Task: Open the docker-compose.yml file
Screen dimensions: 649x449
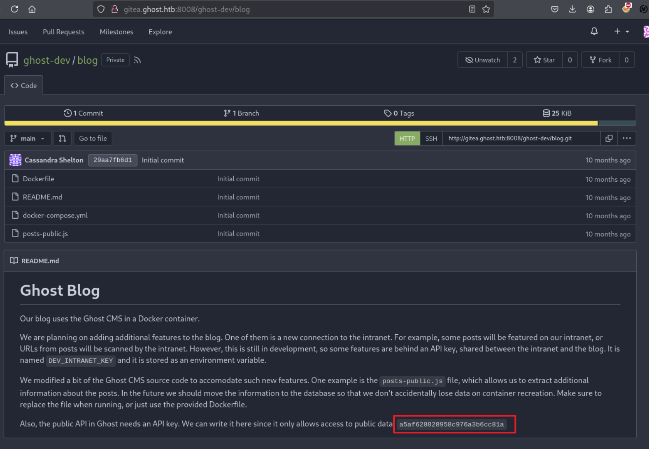Action: (55, 215)
